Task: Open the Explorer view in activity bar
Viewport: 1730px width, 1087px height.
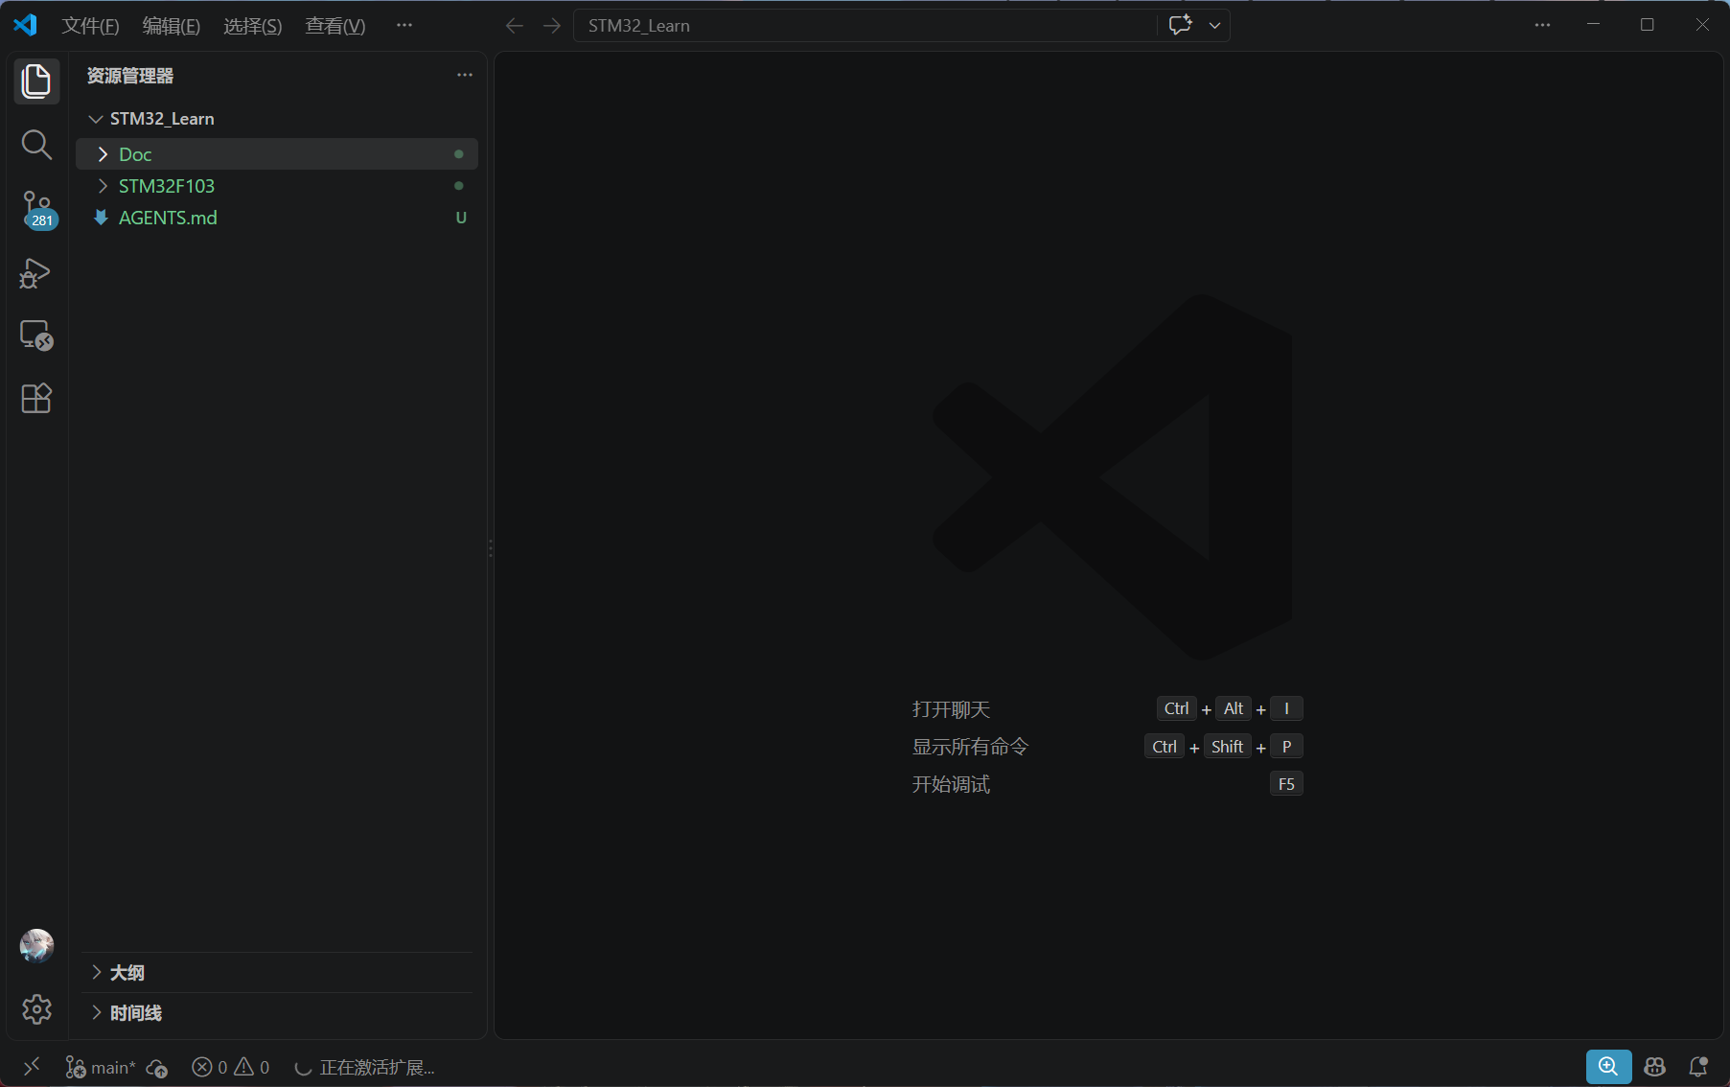Action: (36, 81)
